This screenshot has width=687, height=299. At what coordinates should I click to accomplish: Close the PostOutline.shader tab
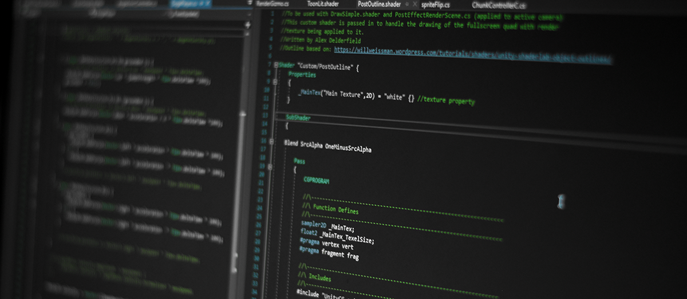coord(414,5)
